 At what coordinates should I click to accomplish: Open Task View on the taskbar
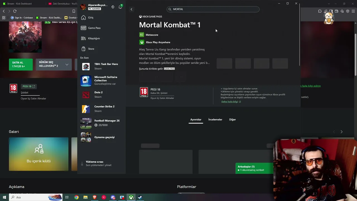67,197
